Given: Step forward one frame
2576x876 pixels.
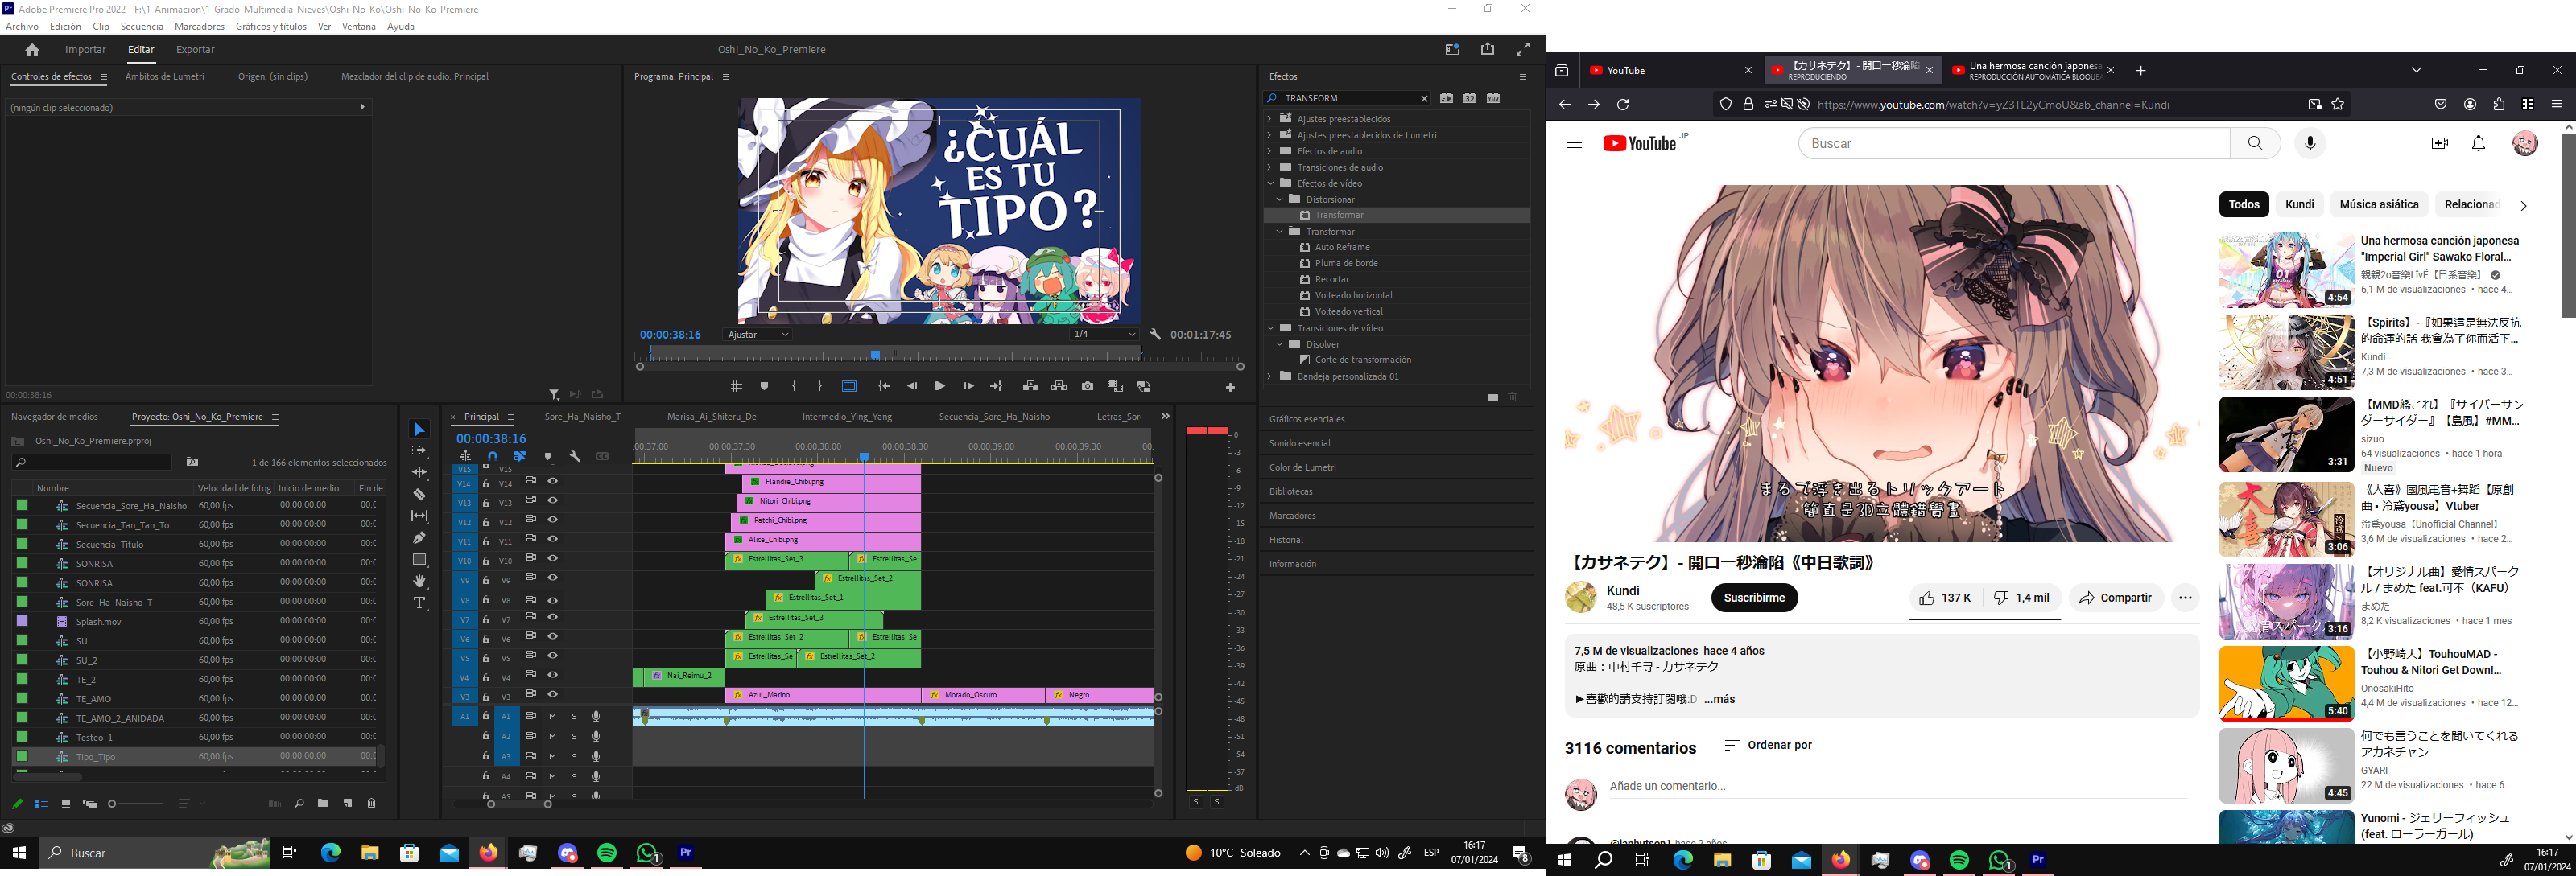Looking at the screenshot, I should pos(968,387).
